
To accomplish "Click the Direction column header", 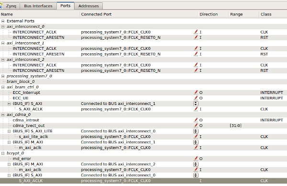I will click(213, 14).
